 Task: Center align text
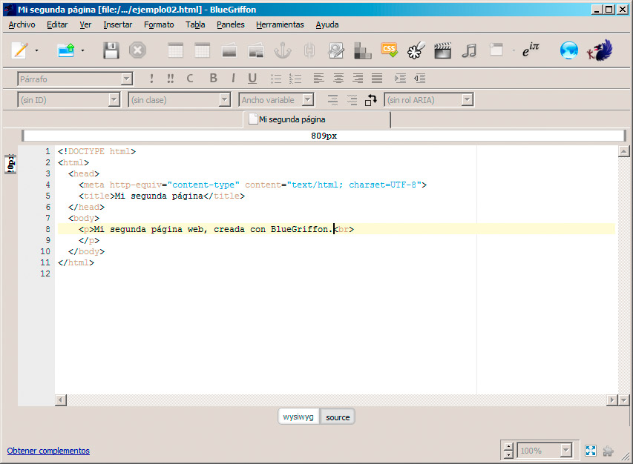pyautogui.click(x=338, y=79)
